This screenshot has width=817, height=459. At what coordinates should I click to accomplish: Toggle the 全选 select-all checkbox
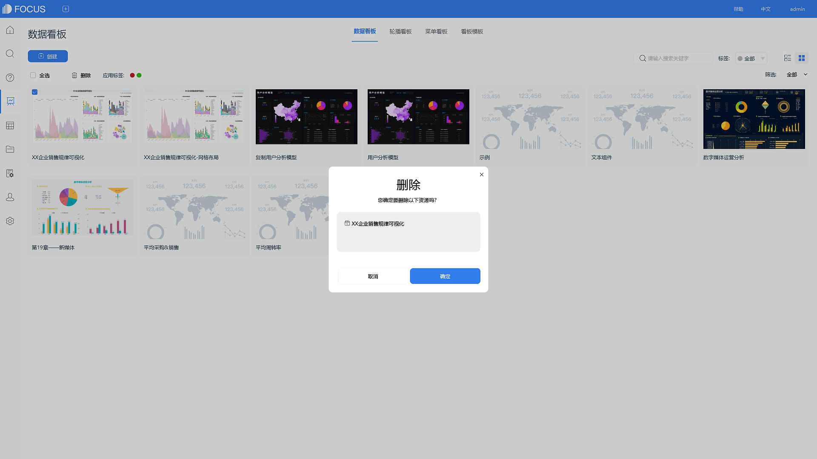pyautogui.click(x=33, y=75)
